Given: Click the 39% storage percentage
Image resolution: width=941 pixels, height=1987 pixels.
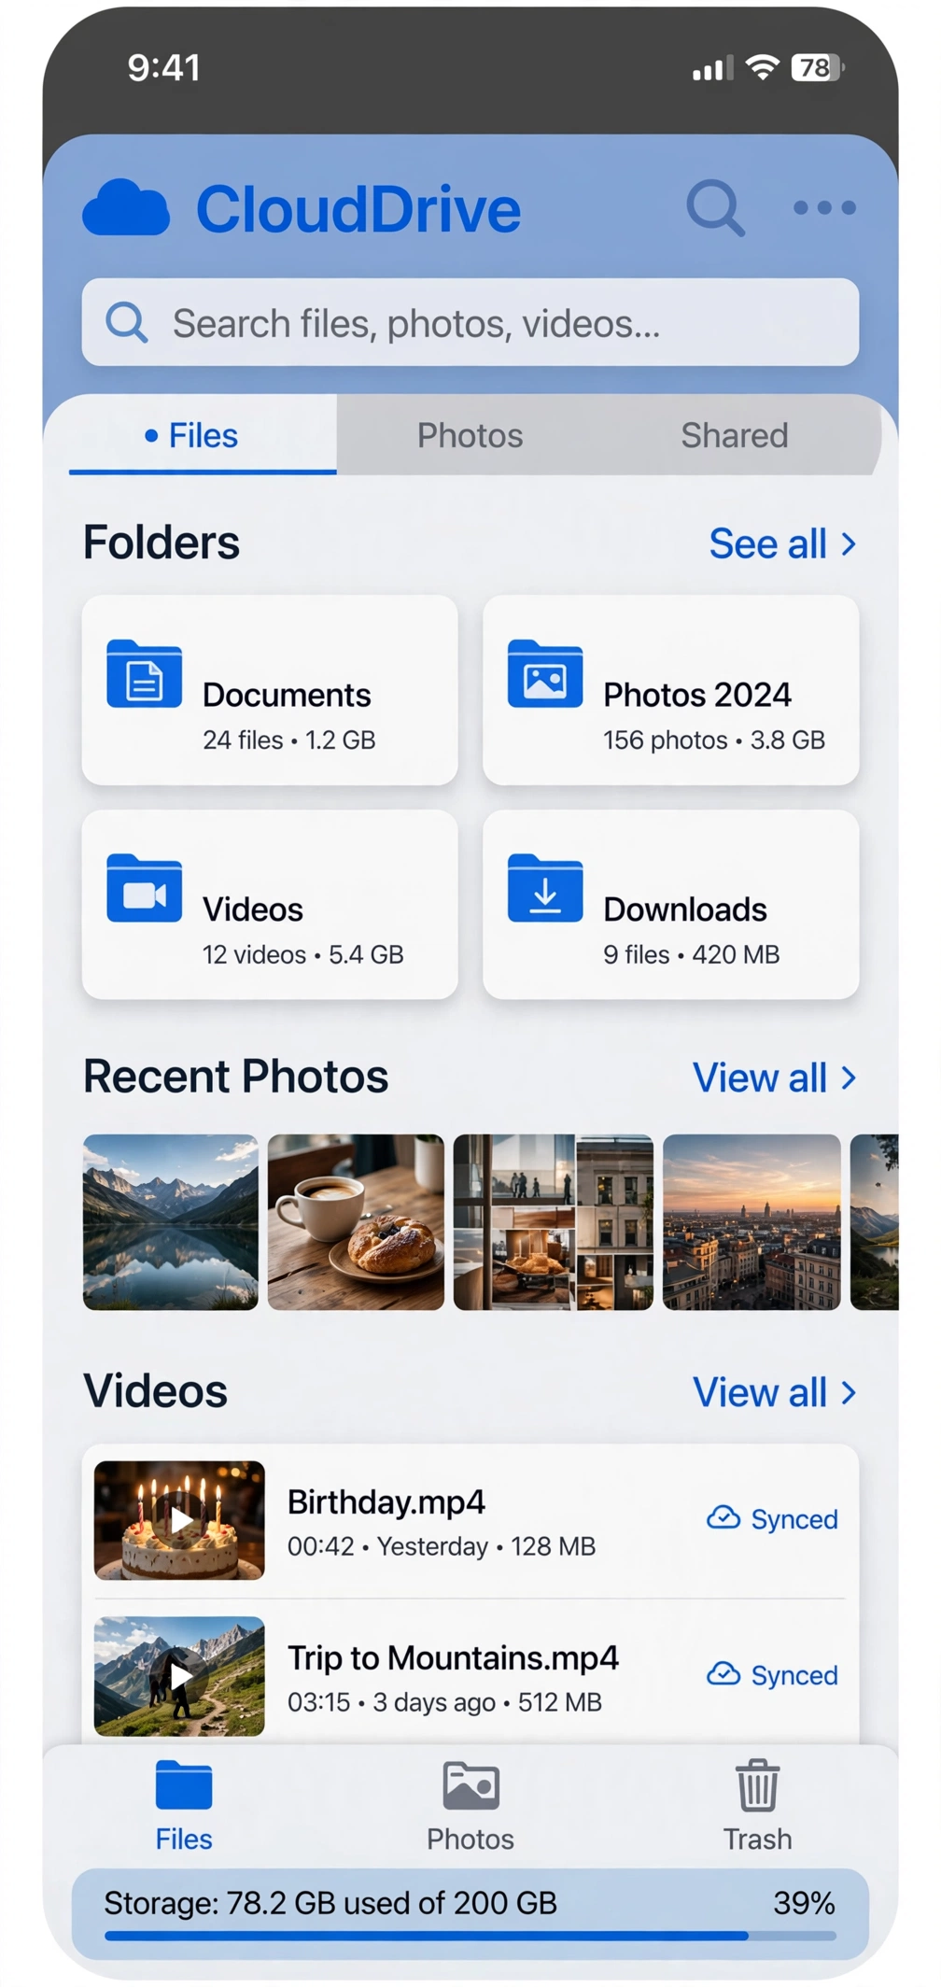Looking at the screenshot, I should 804,1903.
